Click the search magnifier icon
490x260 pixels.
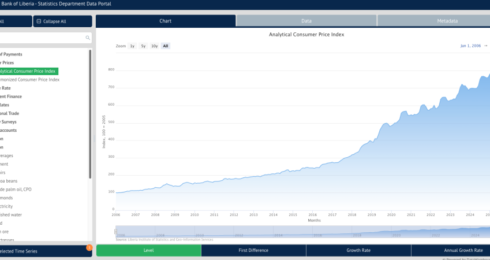pyautogui.click(x=88, y=38)
